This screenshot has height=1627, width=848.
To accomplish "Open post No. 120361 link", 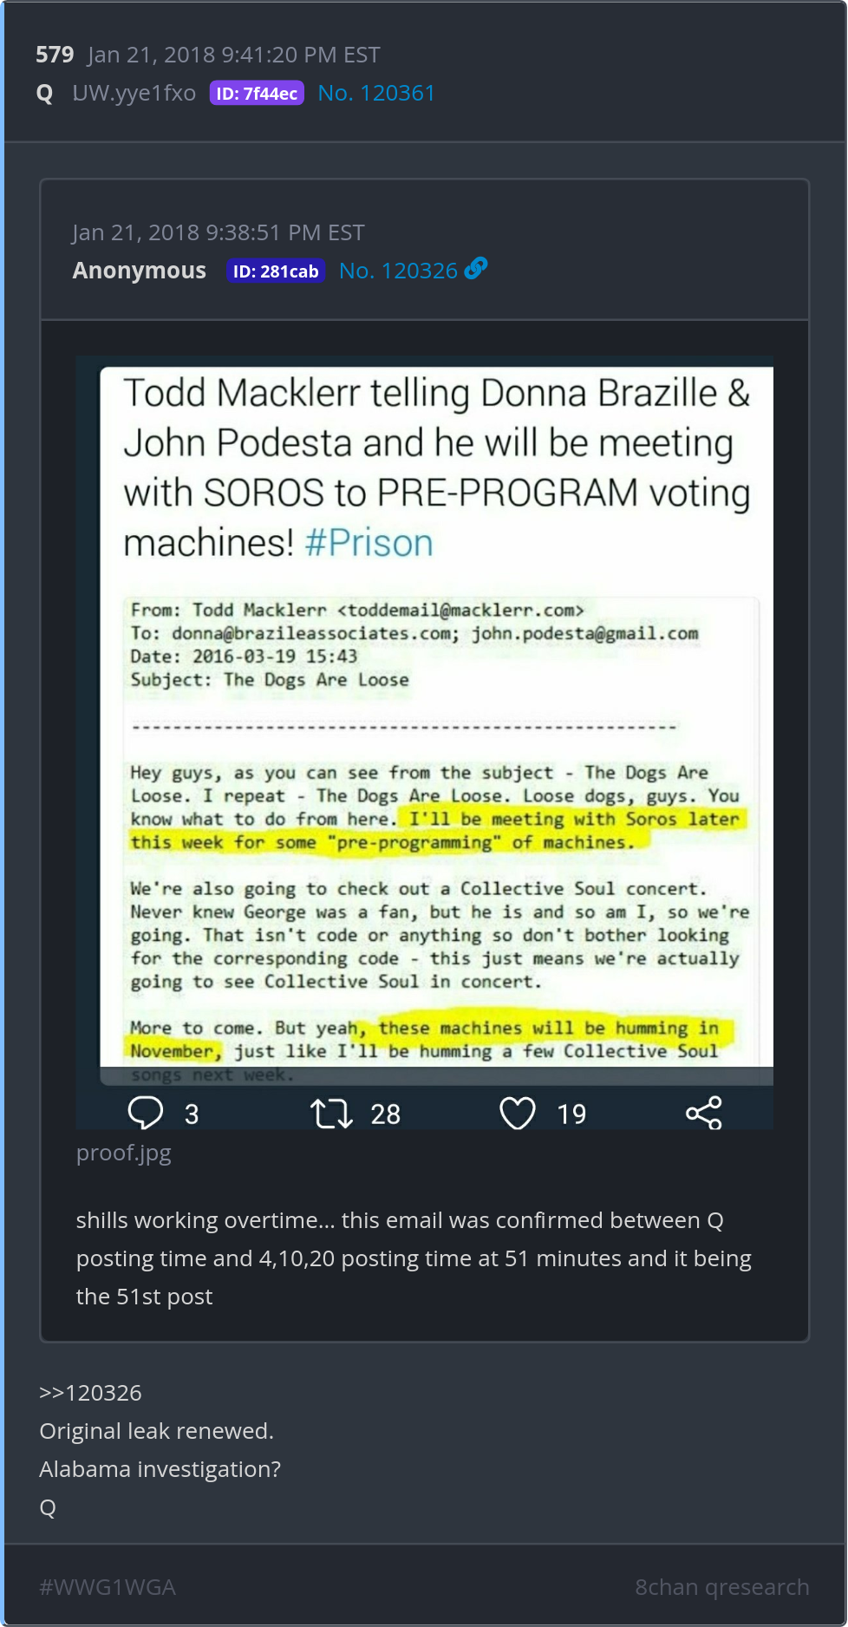I will tap(376, 93).
